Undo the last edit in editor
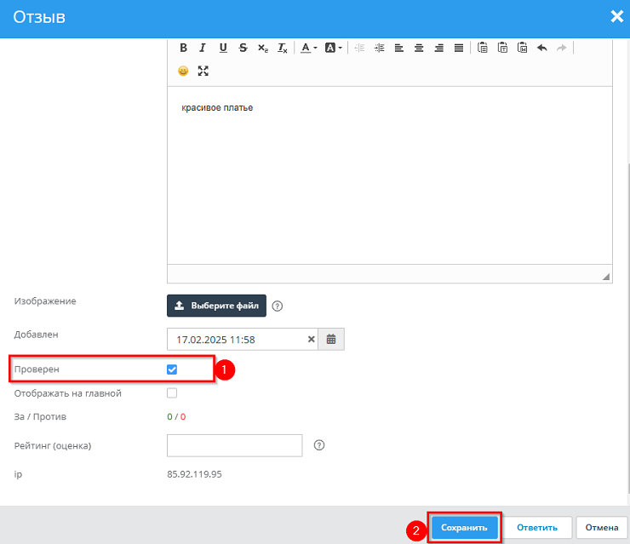The height and width of the screenshot is (544, 630). click(x=541, y=48)
